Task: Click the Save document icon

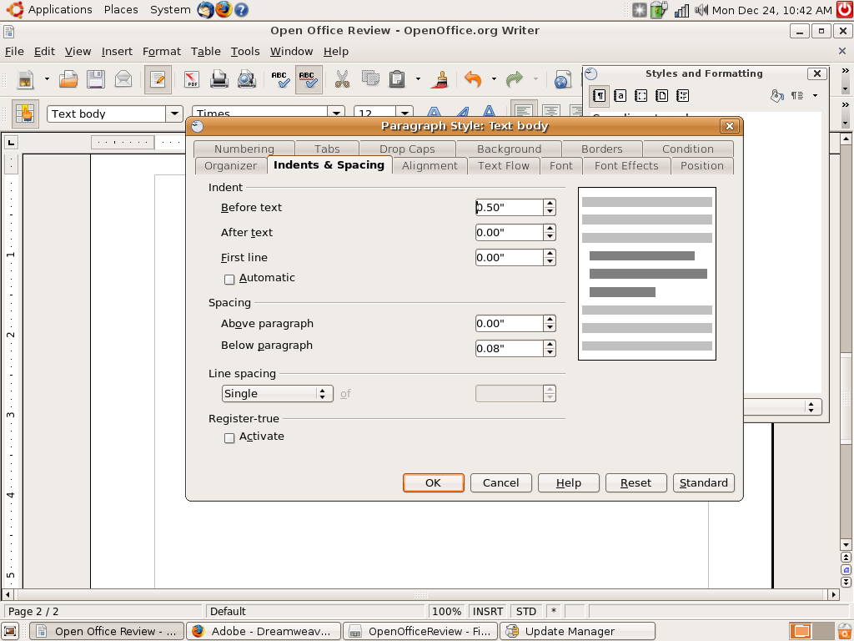Action: click(x=96, y=79)
